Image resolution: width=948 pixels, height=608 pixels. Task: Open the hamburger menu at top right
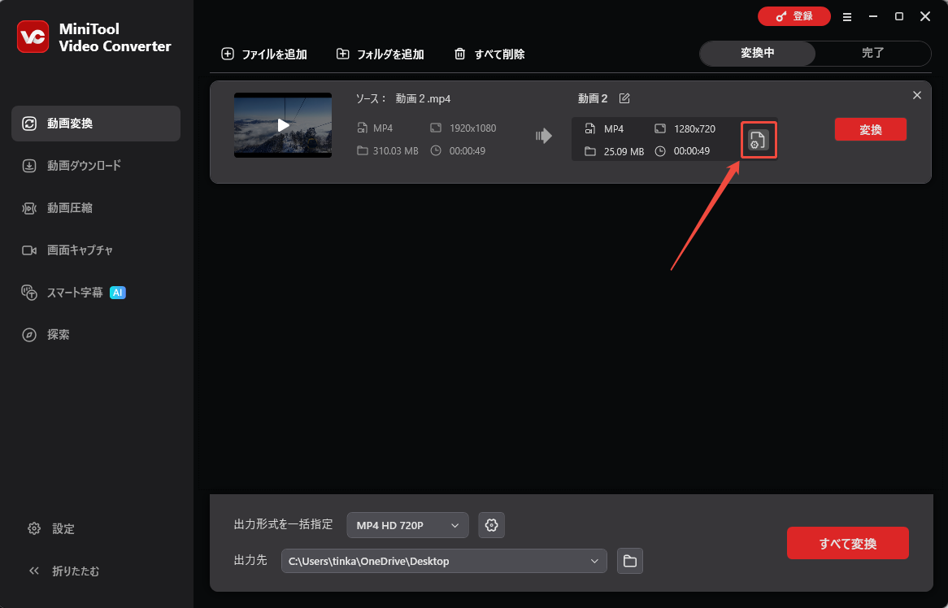pos(847,16)
